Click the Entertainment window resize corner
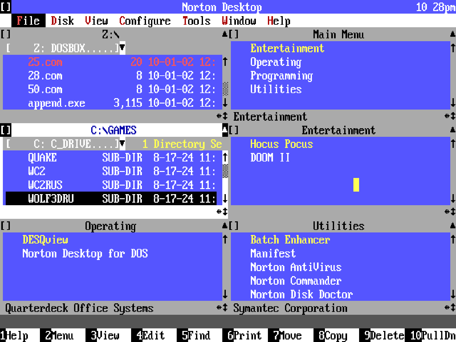The image size is (456, 342). click(x=450, y=212)
